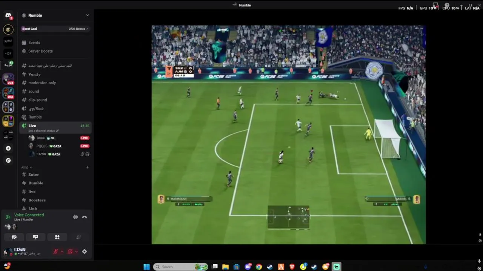Select the Live voice channel
The image size is (483, 271).
pos(55,128)
